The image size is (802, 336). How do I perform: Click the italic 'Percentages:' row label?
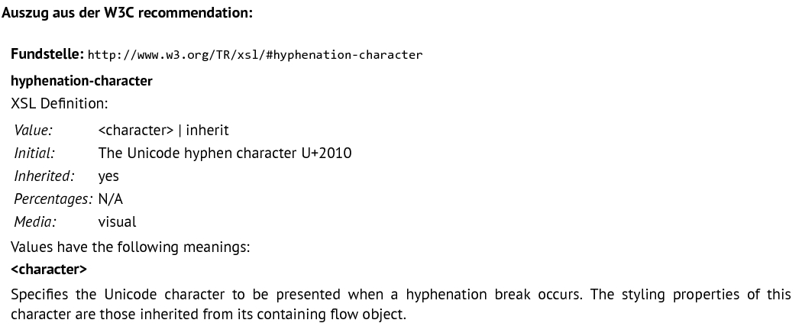53,199
